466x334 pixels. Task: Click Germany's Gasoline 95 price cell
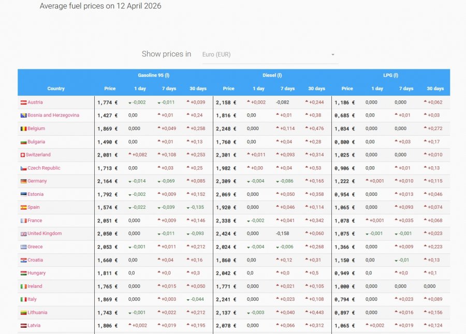point(108,181)
